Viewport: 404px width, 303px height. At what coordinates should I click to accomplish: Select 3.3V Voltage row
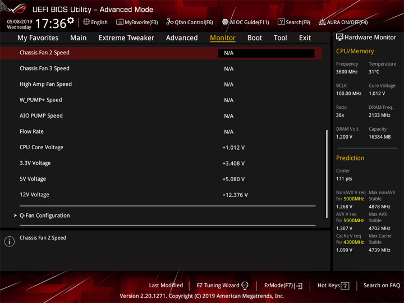(161, 163)
